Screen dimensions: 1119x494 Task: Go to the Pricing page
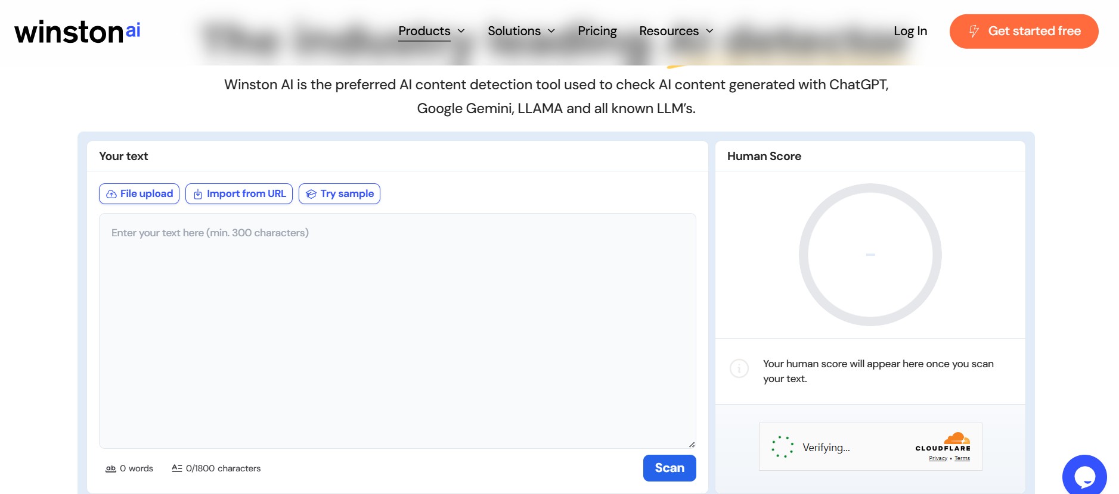pos(597,31)
